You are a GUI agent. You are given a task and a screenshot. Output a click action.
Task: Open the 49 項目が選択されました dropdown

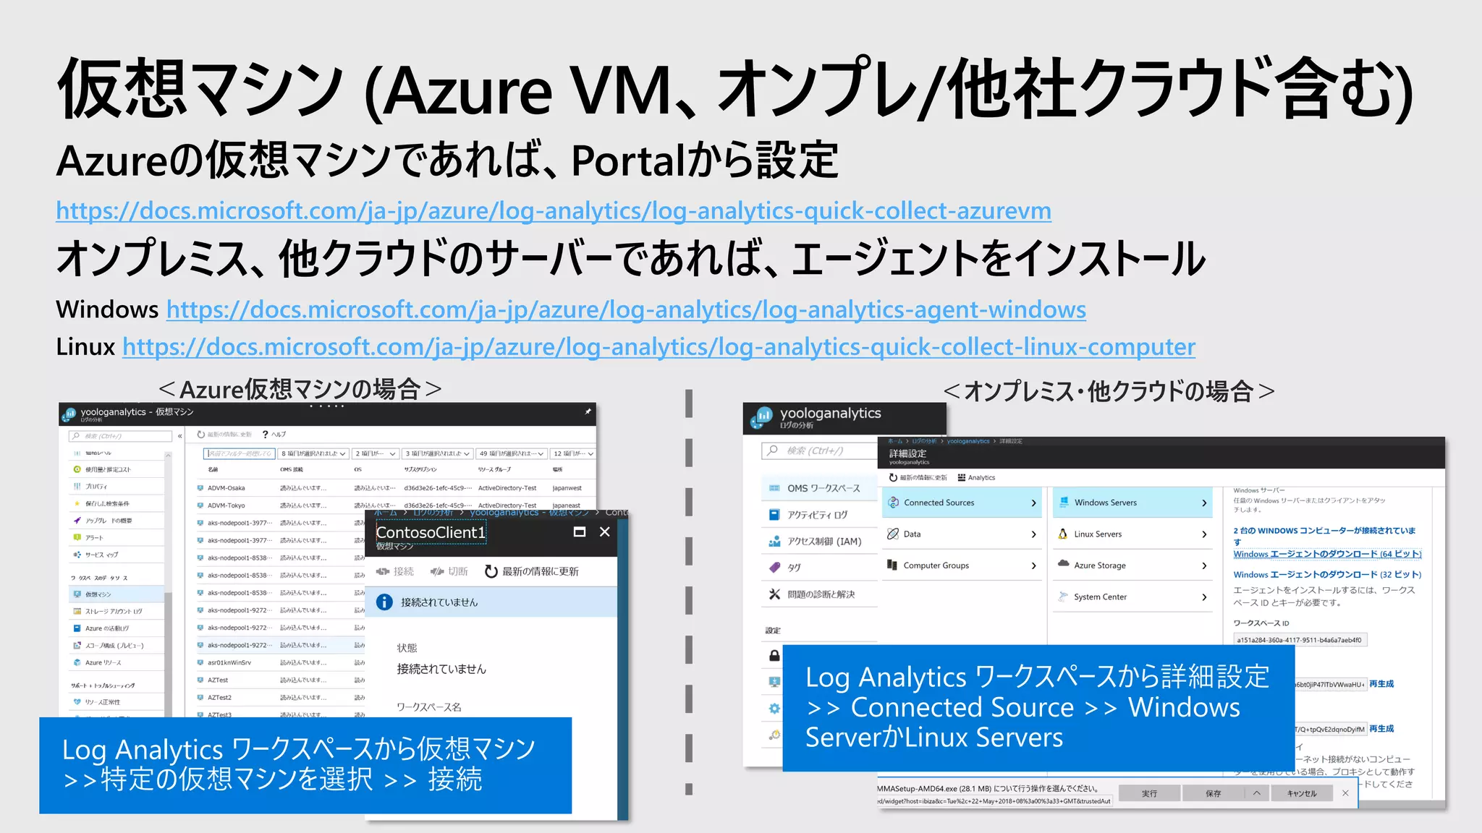[x=511, y=453]
